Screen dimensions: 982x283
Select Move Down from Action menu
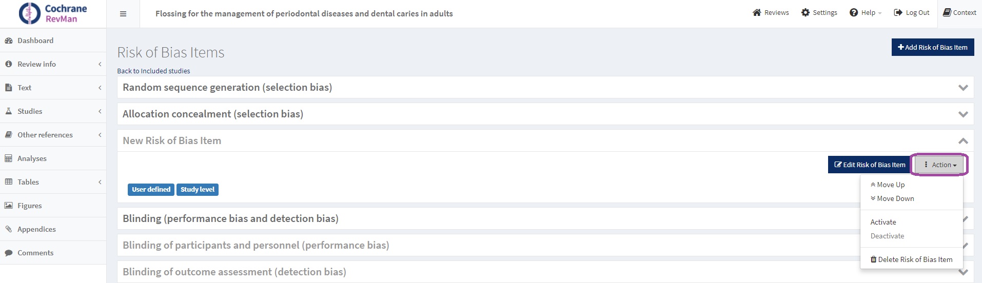[x=895, y=198]
